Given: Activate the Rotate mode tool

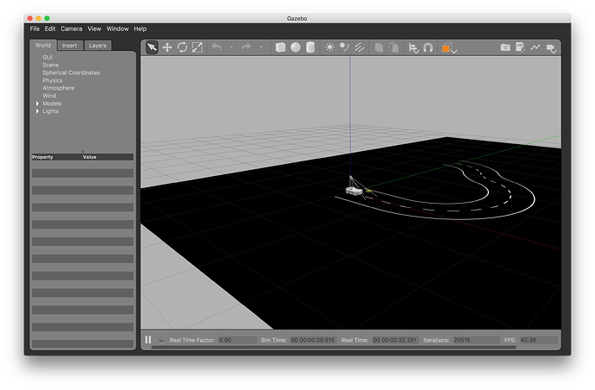Looking at the screenshot, I should click(183, 47).
